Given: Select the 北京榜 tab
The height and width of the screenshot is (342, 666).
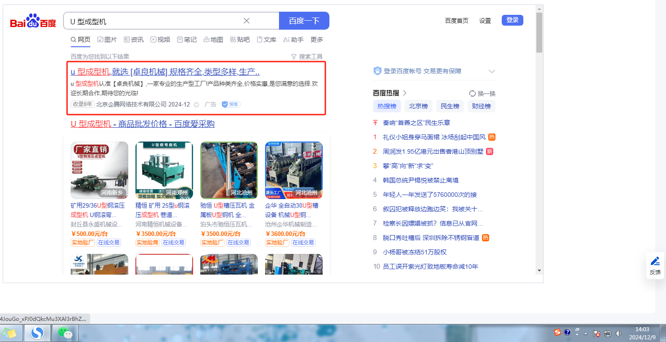Looking at the screenshot, I should click(418, 107).
